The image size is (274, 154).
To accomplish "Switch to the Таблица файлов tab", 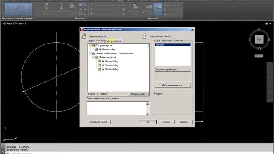I will click(x=113, y=41).
